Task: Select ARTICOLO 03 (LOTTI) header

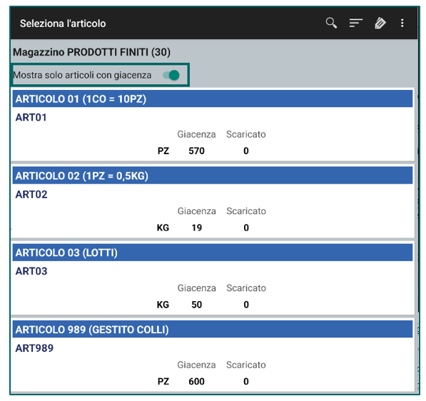Action: click(x=213, y=253)
